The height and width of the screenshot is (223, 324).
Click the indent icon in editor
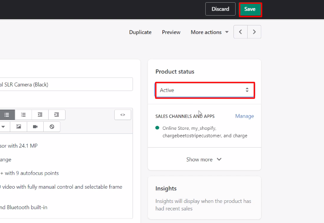point(57,115)
